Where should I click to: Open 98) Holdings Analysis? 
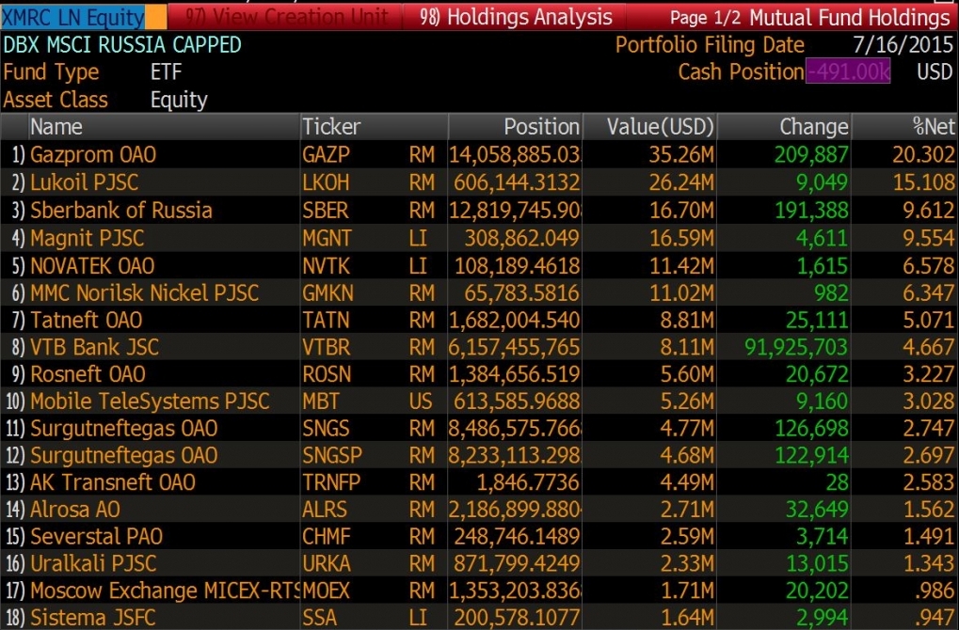pyautogui.click(x=516, y=17)
